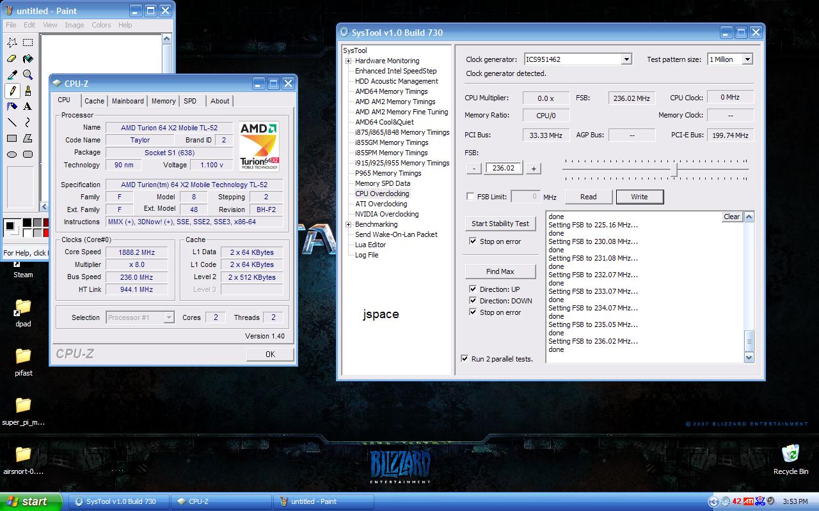Open Paint's Colors menu
This screenshot has width=819, height=511.
point(101,25)
